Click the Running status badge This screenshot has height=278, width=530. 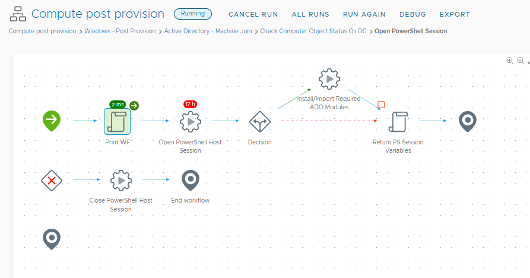pos(193,14)
